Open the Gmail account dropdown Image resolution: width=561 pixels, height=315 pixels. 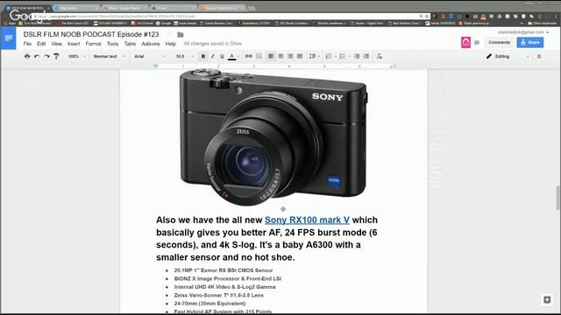pyautogui.click(x=523, y=31)
